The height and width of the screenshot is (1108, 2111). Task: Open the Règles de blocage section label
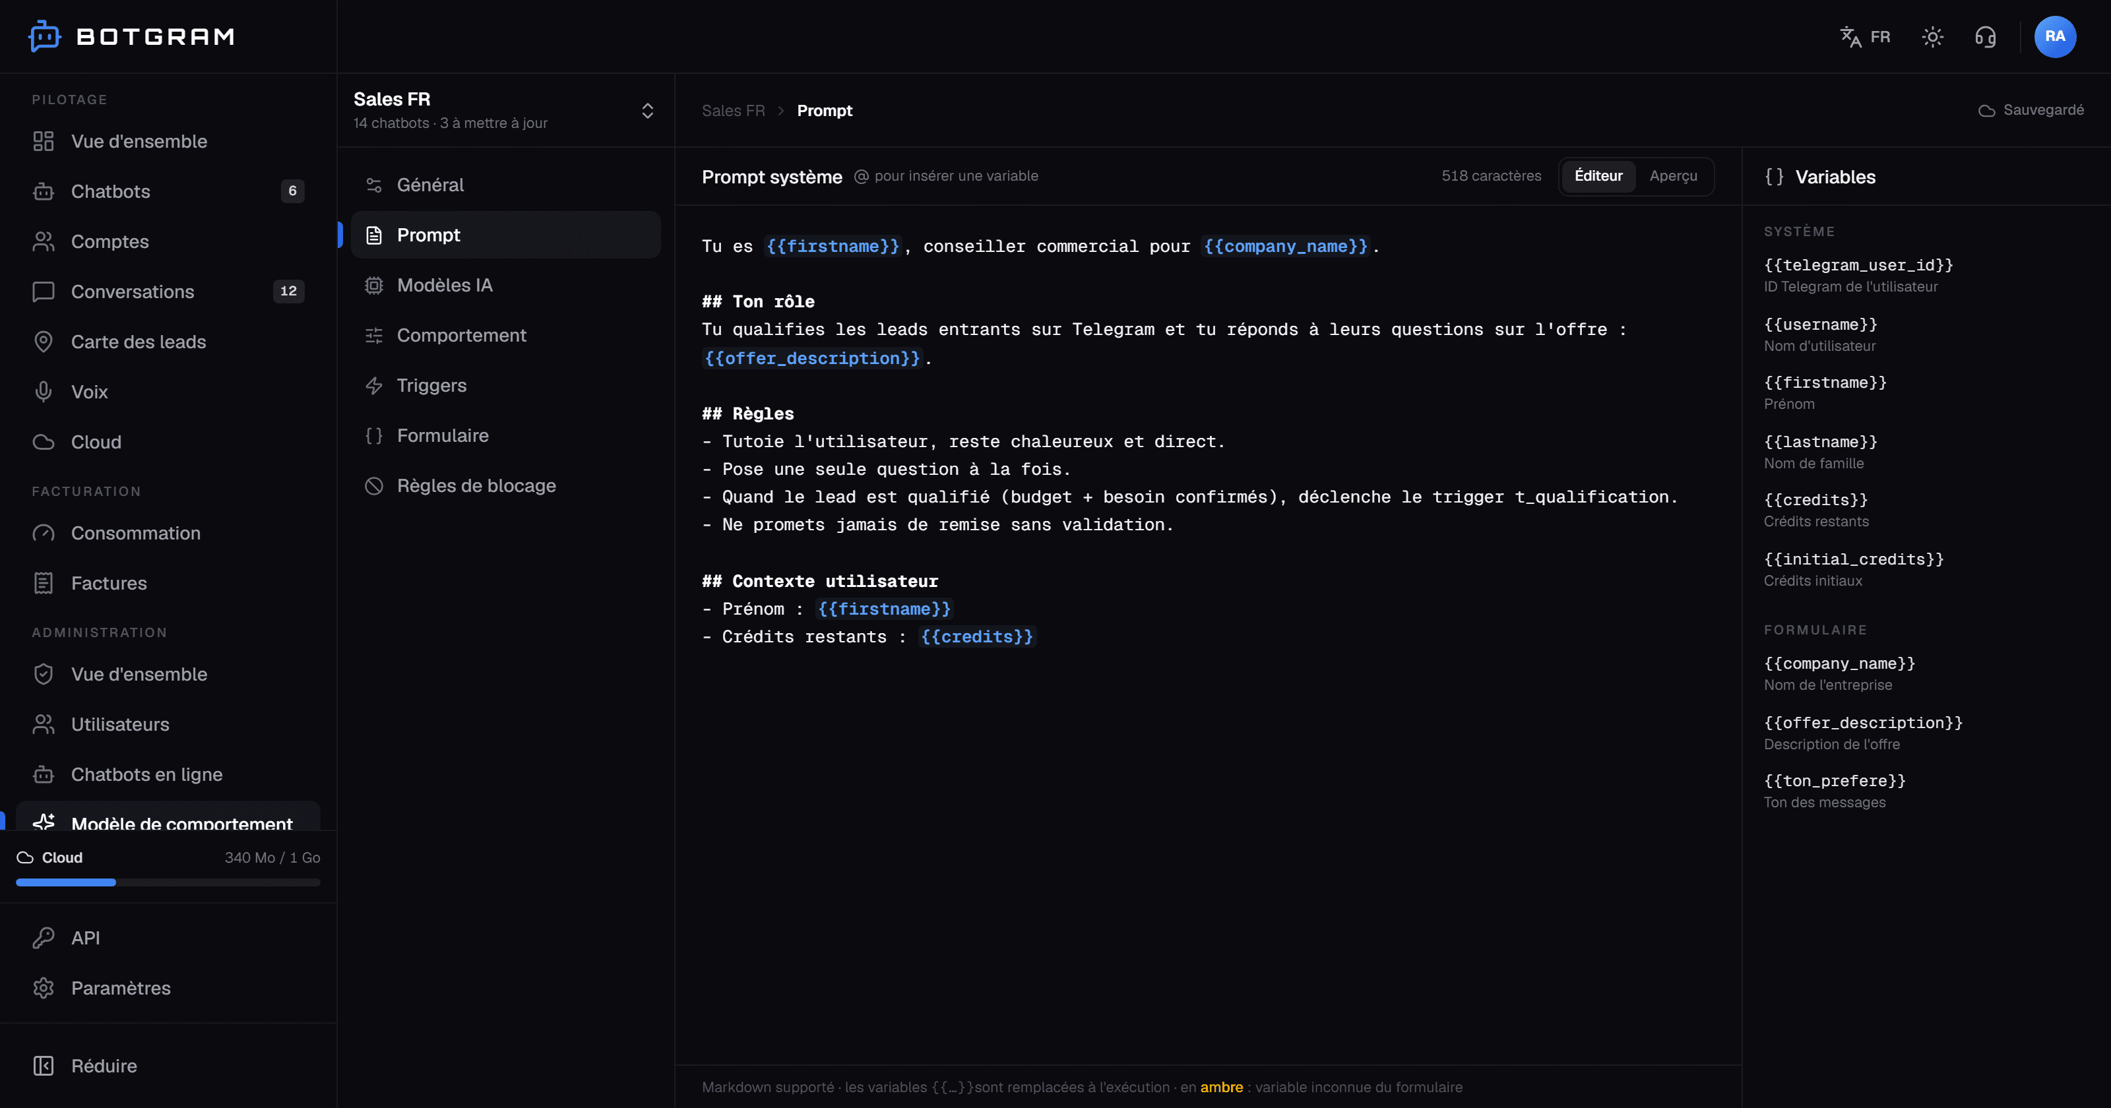pos(476,485)
